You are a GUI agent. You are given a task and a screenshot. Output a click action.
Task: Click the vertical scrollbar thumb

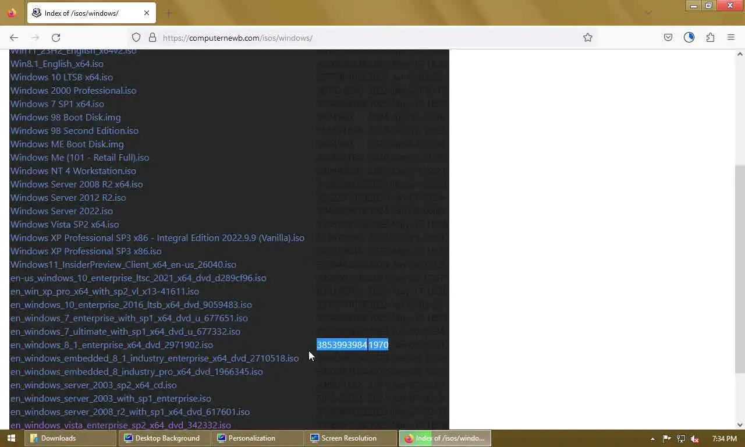[x=740, y=269]
